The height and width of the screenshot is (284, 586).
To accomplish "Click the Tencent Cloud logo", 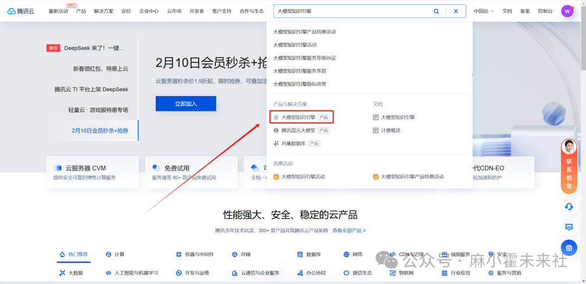I will pos(21,11).
